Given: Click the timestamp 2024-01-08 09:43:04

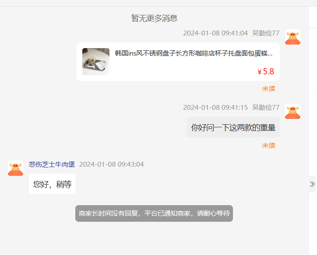Looking at the screenshot, I should click(112, 164).
